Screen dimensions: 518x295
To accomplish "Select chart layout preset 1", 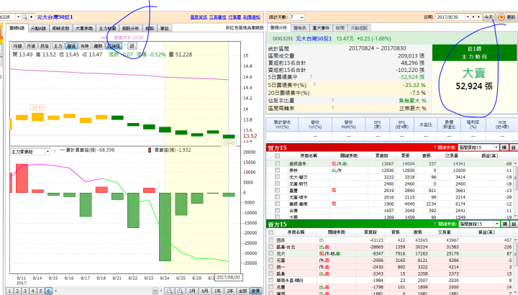I will click(9, 291).
